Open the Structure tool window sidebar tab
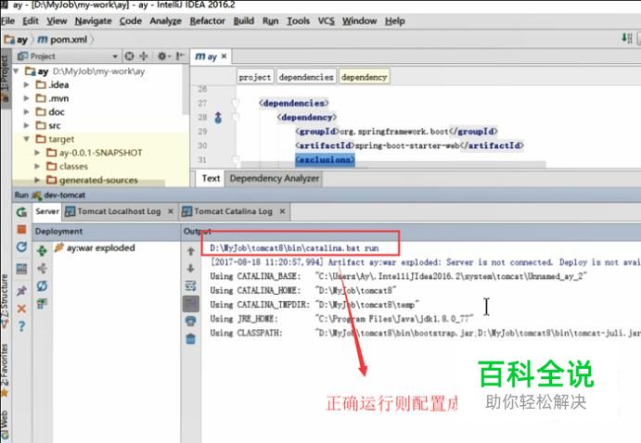 [5, 301]
